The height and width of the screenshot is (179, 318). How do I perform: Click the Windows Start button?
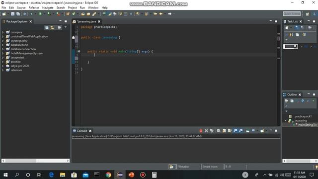pyautogui.click(x=5, y=175)
